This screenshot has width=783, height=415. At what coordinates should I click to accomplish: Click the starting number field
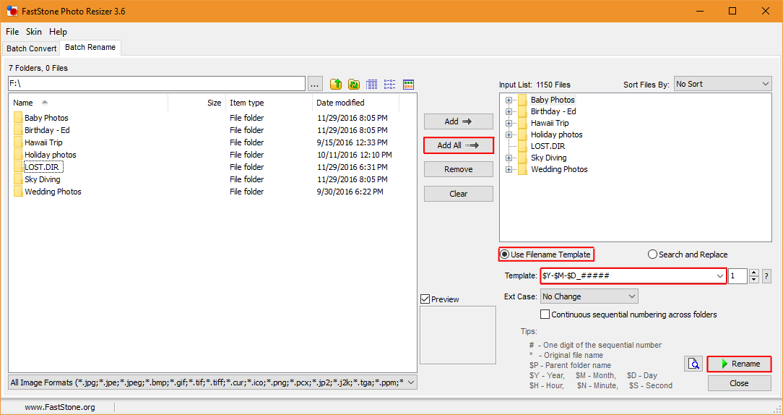coord(738,276)
